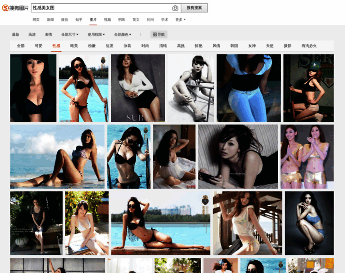Open the 网页 search tab
Screen dimensions: 345x273
[36, 20]
